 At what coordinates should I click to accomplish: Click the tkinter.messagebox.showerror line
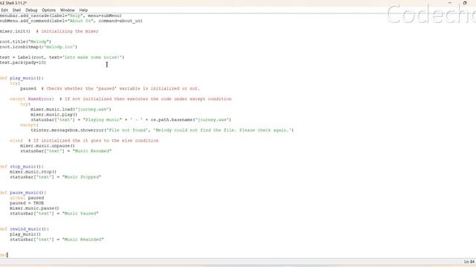(x=162, y=131)
